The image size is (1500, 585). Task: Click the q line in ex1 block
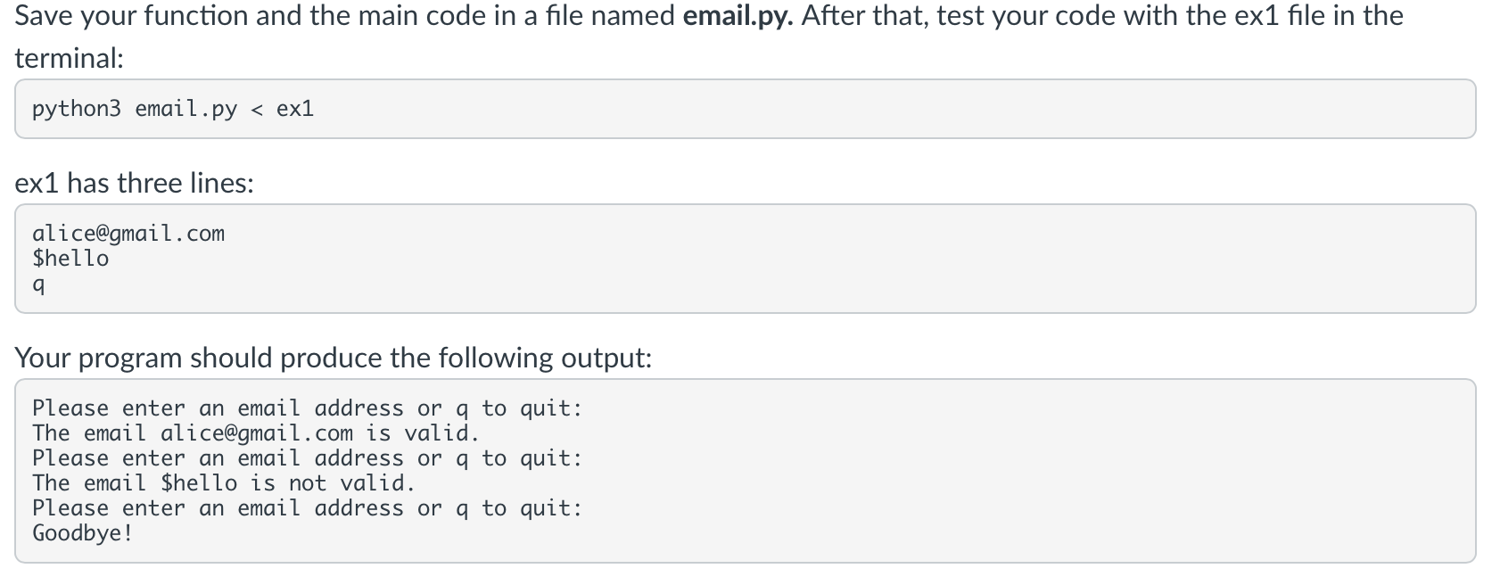[x=38, y=285]
